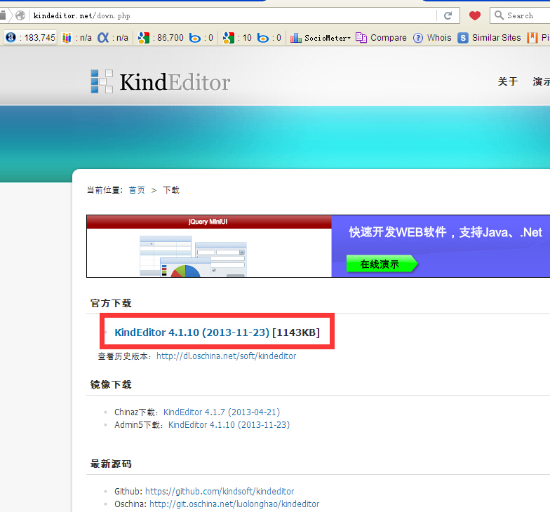Click Chinaz mirror KindEditor 4.1.7 link
Viewport: 550px width, 512px height.
222,412
